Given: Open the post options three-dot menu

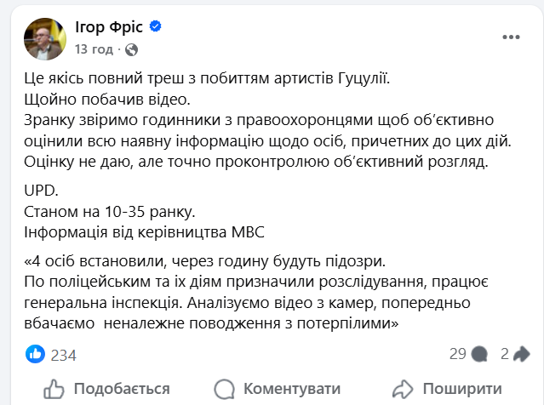Looking at the screenshot, I should tap(510, 37).
